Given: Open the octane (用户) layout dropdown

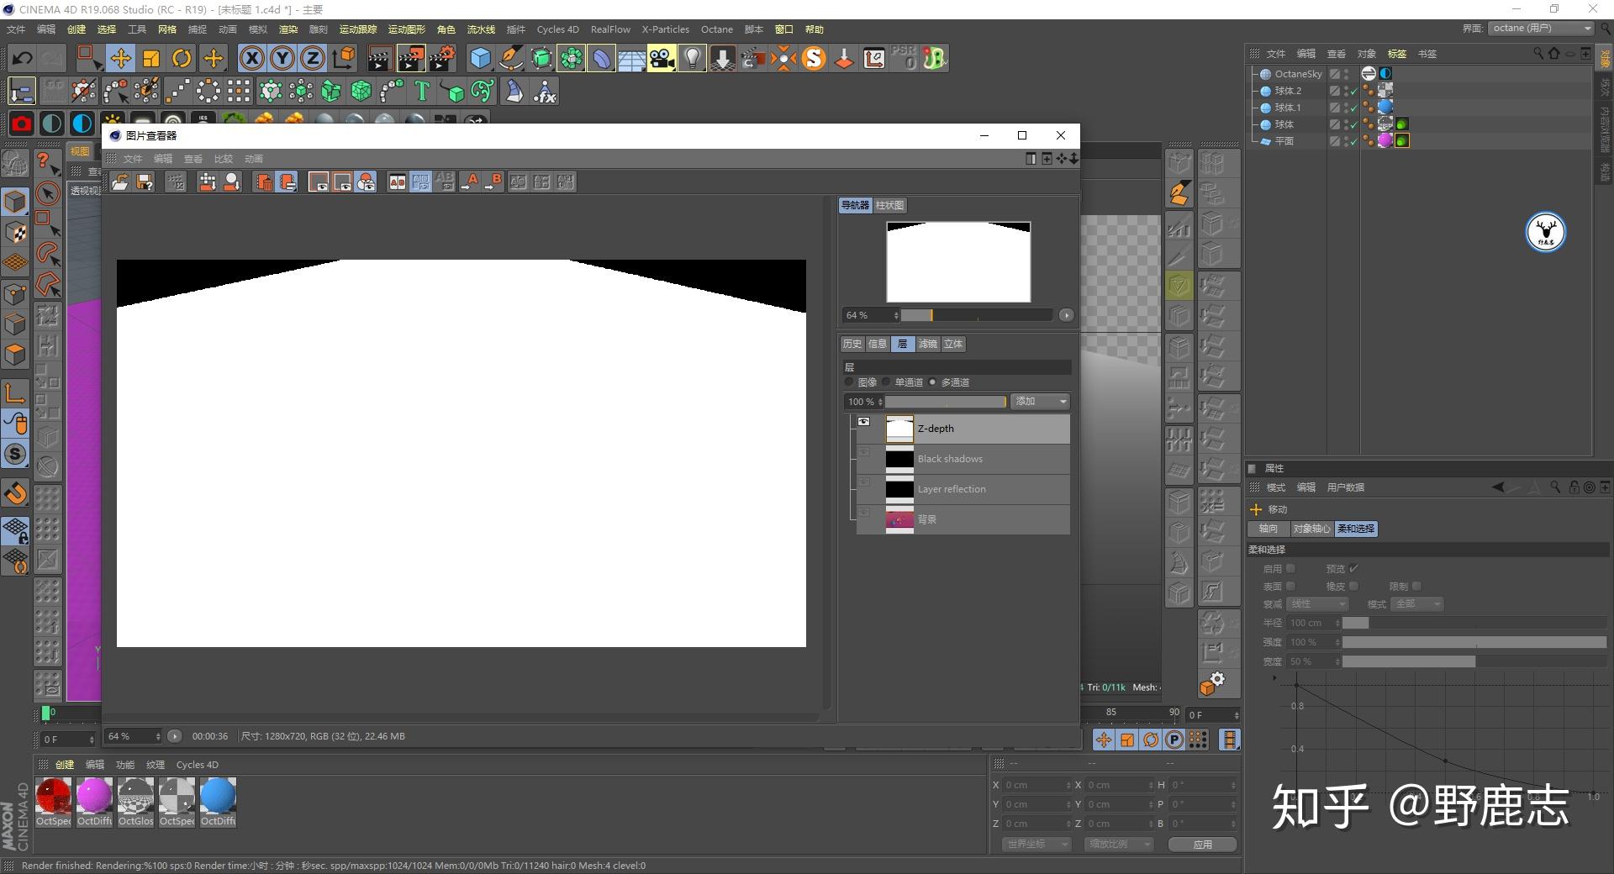Looking at the screenshot, I should [x=1542, y=29].
